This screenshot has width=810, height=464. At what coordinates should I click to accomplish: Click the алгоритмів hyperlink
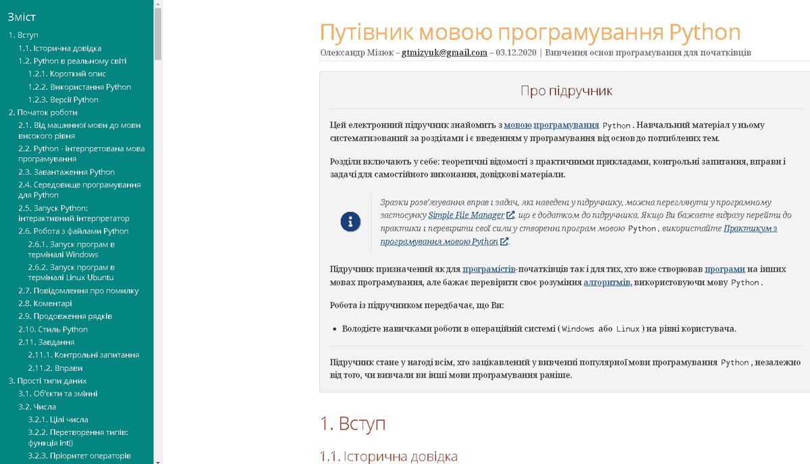click(x=607, y=283)
